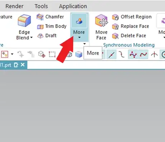The image size is (165, 142).
Task: Select the Offset Region command
Action: pos(132,17)
